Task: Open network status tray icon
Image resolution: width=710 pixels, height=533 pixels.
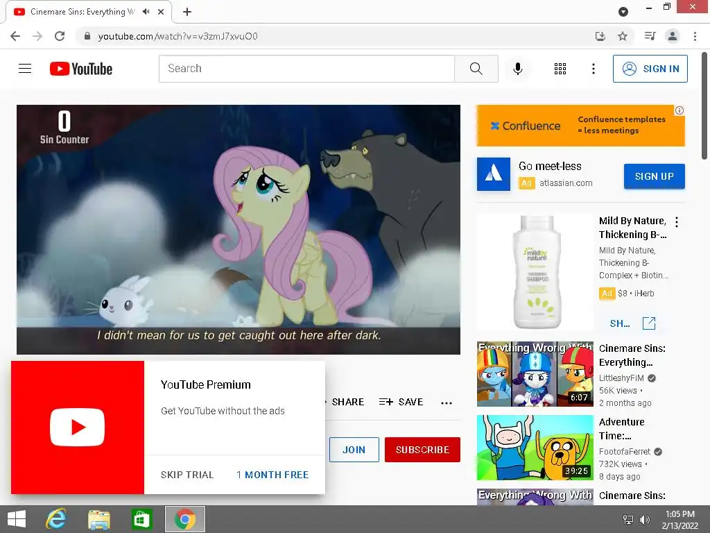Action: pos(628,519)
